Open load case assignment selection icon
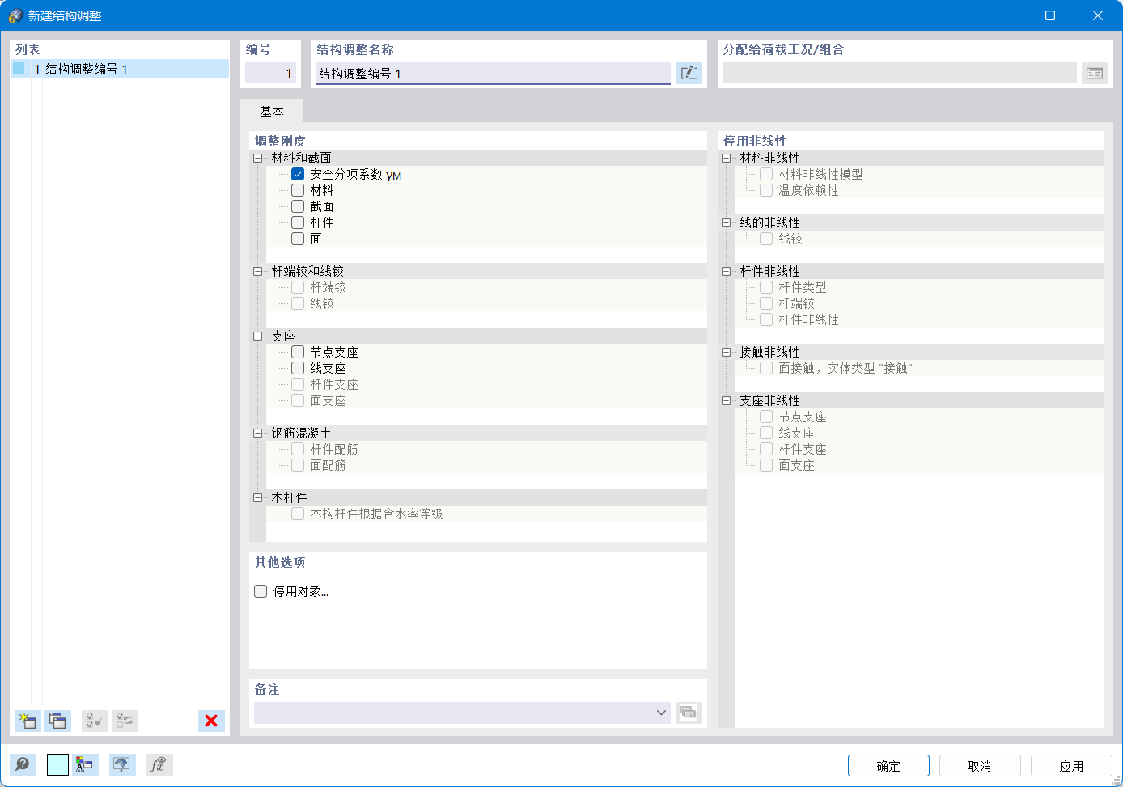 [x=1095, y=73]
